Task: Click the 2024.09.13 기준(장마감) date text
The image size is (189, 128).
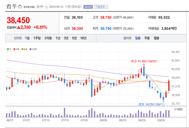Action: [x=65, y=7]
